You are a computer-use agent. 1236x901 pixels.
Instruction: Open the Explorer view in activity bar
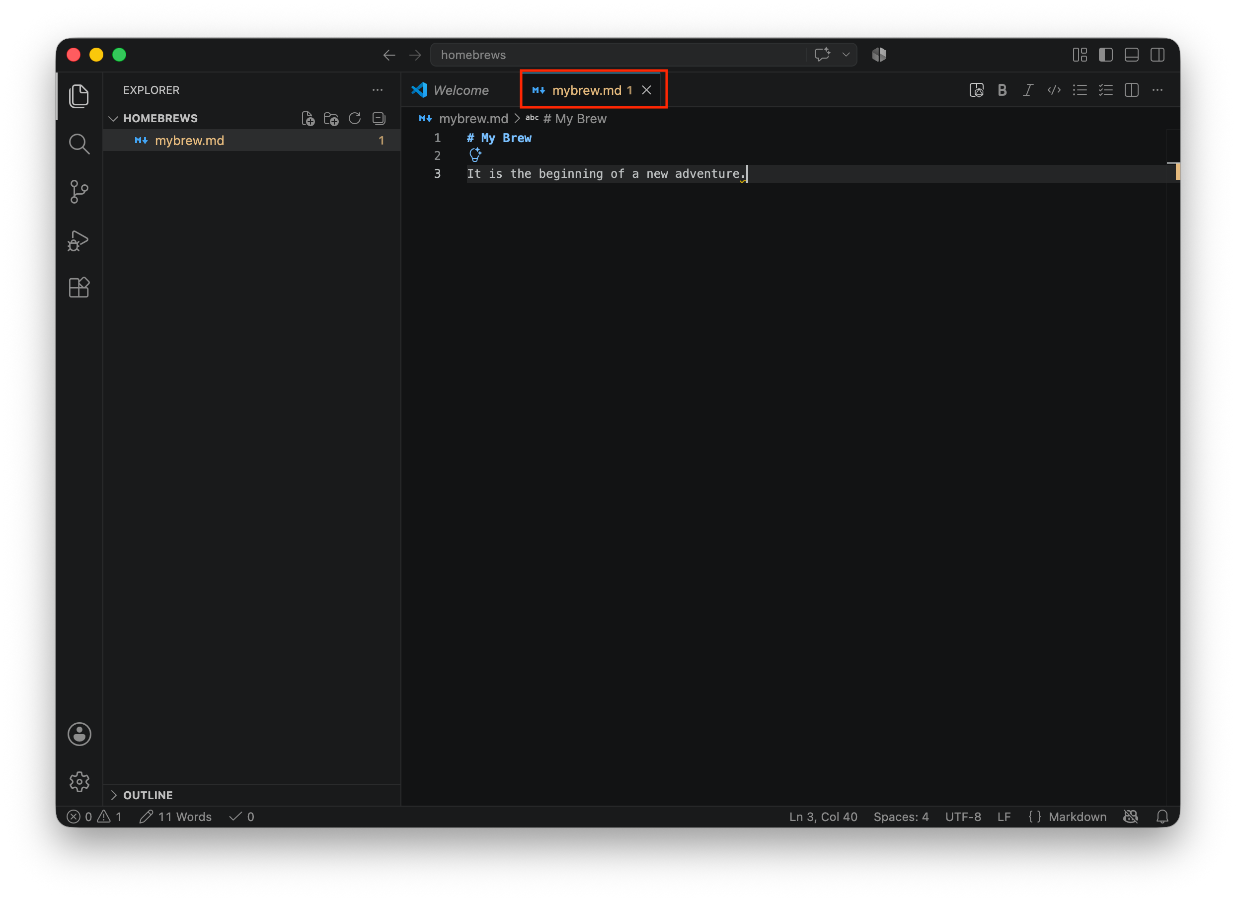(79, 96)
